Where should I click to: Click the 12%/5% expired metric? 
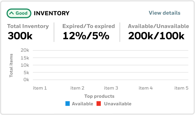(x=86, y=36)
